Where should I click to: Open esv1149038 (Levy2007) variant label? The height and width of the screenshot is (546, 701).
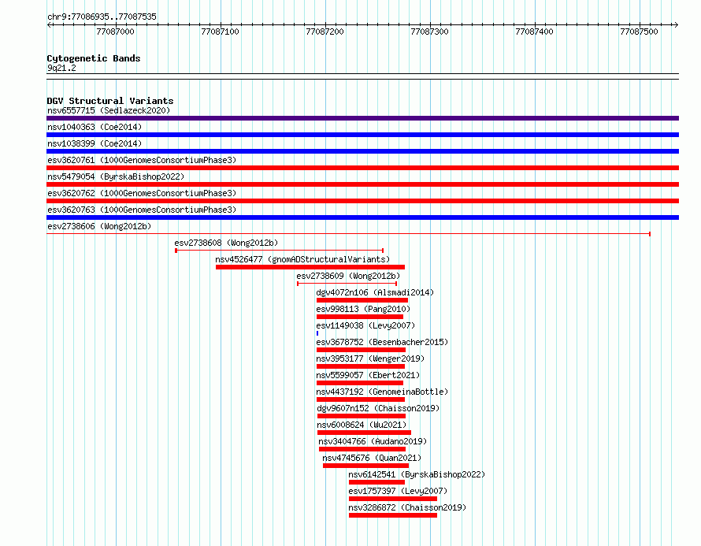coord(365,325)
